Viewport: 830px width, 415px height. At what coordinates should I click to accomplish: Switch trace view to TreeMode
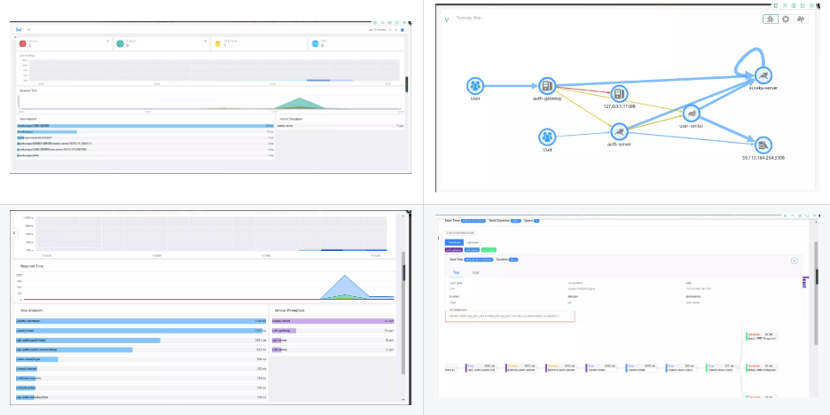point(454,242)
